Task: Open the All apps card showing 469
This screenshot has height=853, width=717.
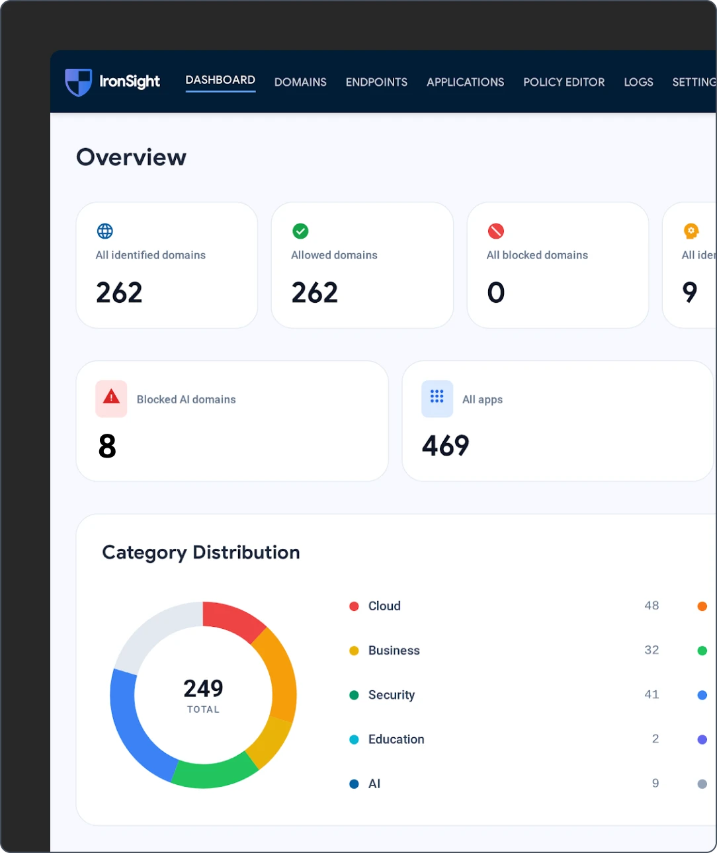Action: pos(557,421)
